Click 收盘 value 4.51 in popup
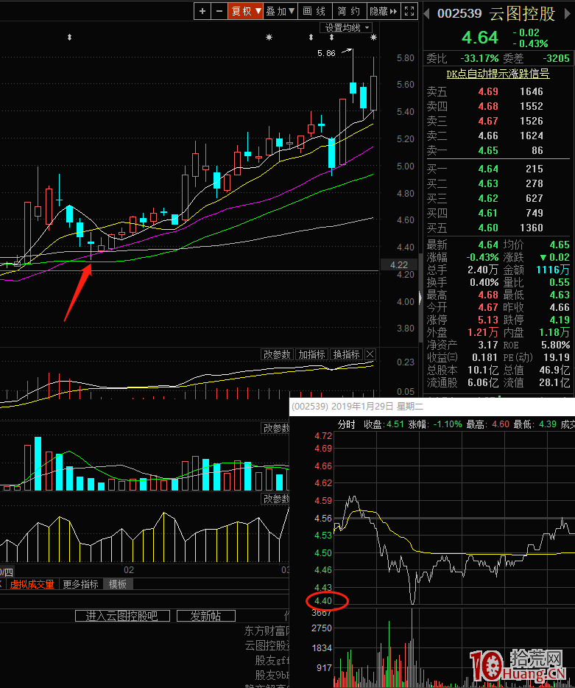Image resolution: width=575 pixels, height=688 pixels. [x=395, y=424]
